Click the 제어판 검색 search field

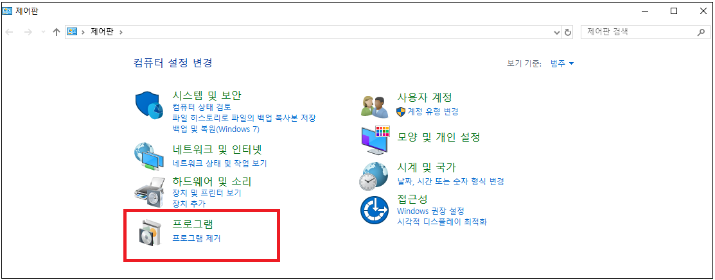pos(640,32)
